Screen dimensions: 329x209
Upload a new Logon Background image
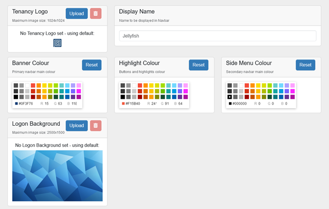(77, 125)
